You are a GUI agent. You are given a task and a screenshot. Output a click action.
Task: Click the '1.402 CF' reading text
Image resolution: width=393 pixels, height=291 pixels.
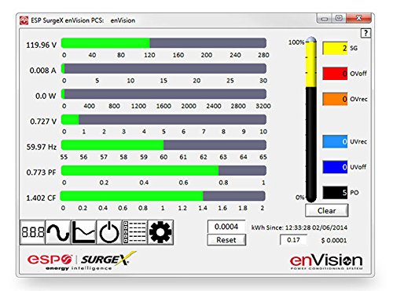click(41, 198)
